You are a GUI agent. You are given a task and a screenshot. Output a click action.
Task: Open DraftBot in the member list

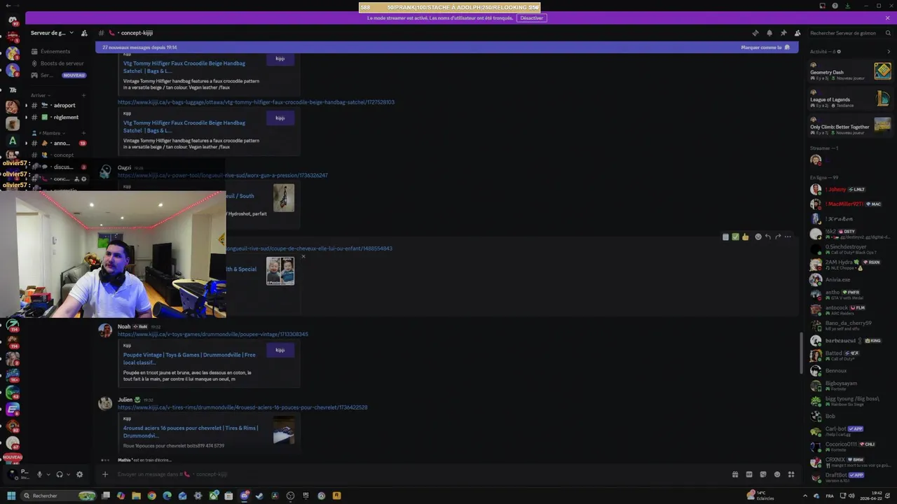pos(850,477)
